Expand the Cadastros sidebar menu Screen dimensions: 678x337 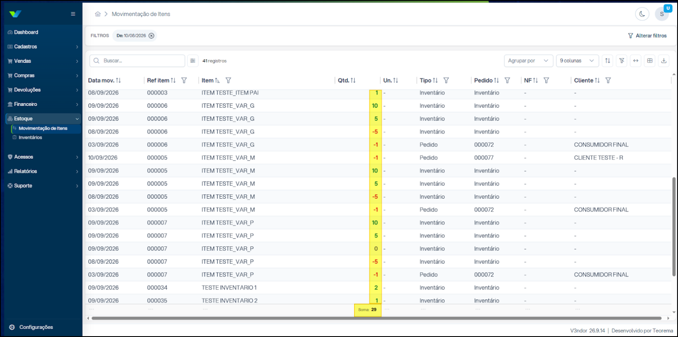pos(43,47)
